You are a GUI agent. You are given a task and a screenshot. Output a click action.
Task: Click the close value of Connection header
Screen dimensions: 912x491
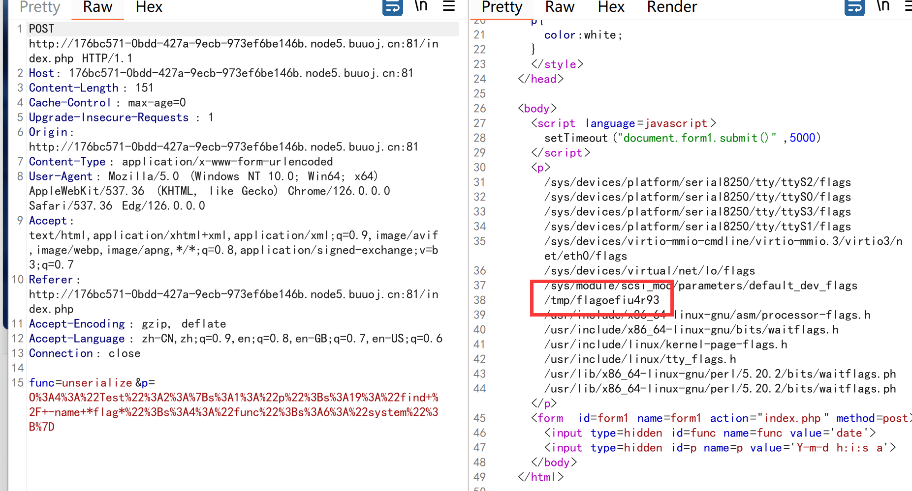125,353
